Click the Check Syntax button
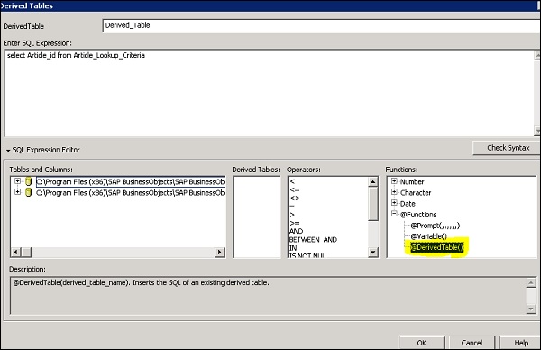The height and width of the screenshot is (350, 541). pos(507,148)
